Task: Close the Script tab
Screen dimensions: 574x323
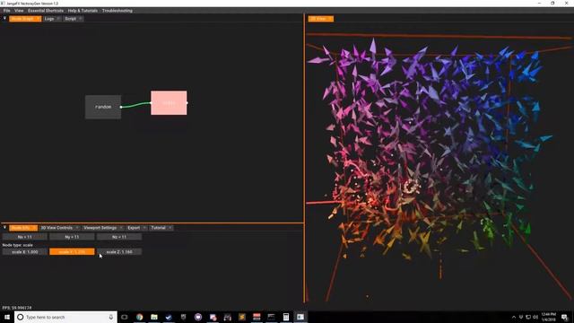Action: [81, 19]
